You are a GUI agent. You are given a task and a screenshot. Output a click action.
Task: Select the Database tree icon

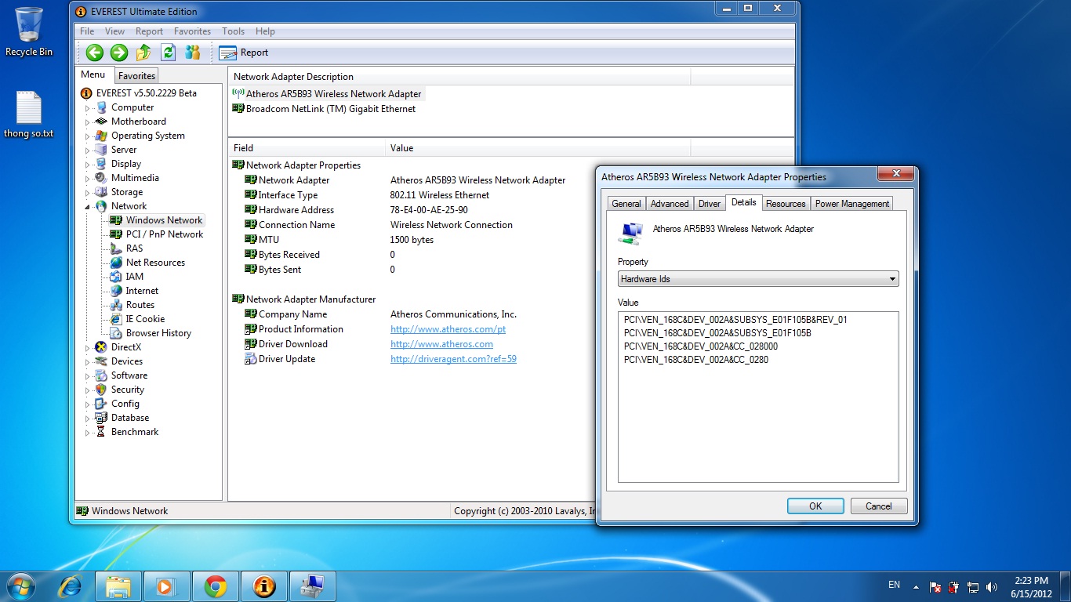tap(101, 418)
